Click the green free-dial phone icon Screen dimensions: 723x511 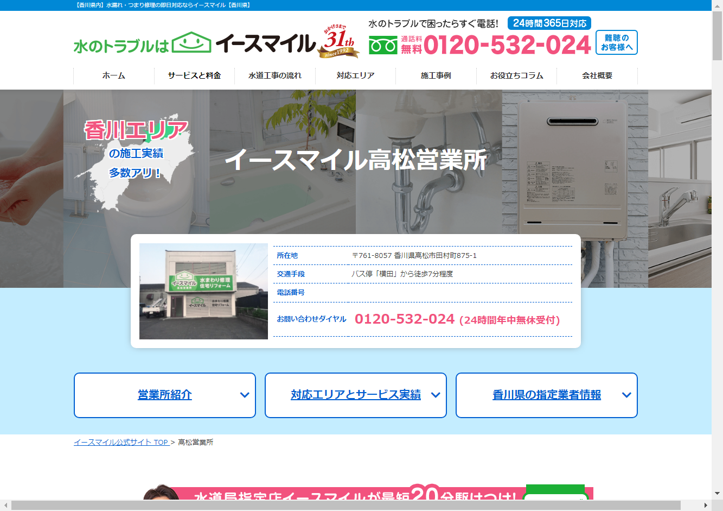click(x=383, y=46)
